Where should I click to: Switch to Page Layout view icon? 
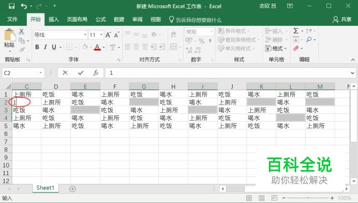[261, 198]
